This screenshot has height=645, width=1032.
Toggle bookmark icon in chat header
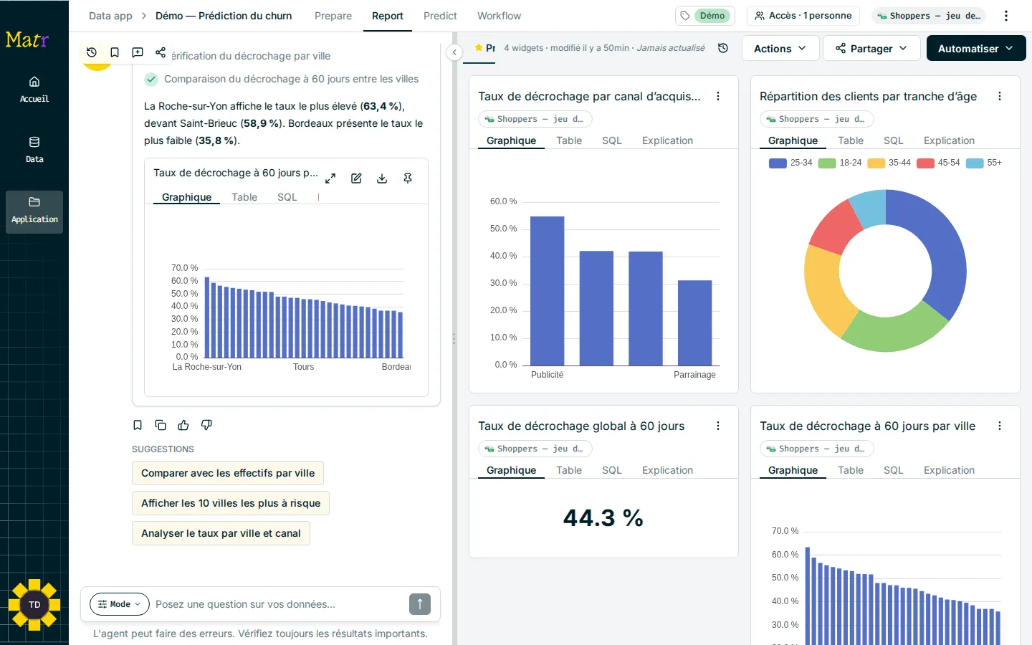115,52
